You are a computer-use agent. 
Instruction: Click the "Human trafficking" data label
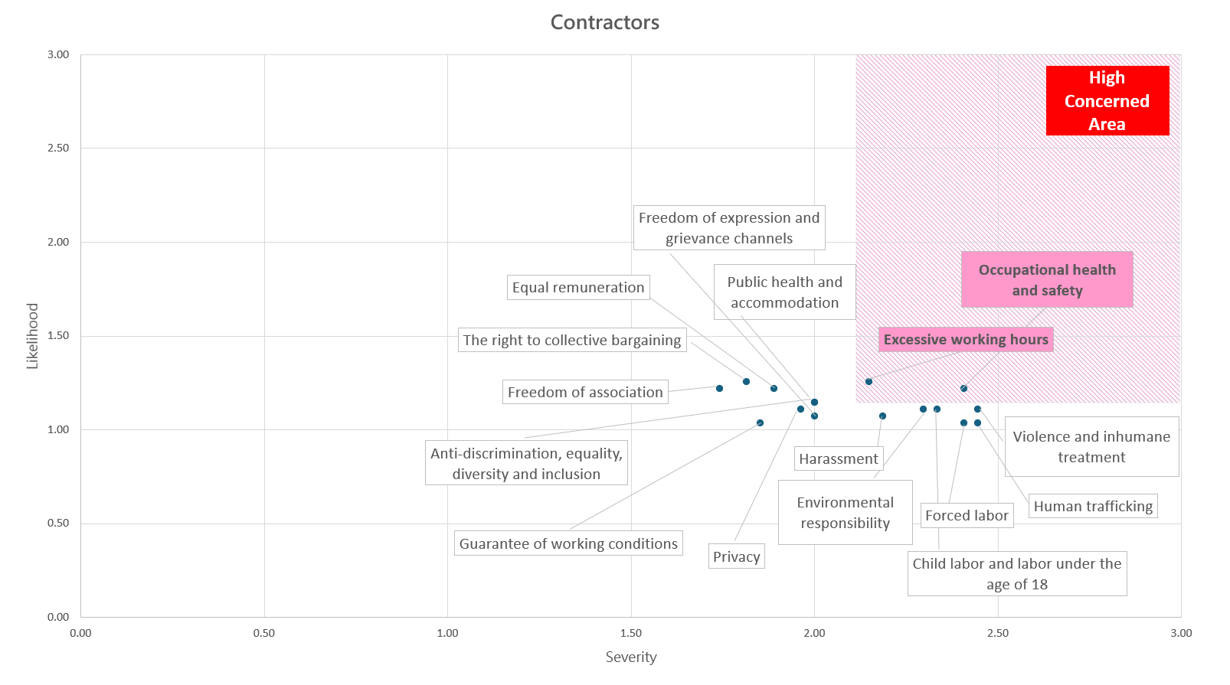[x=1092, y=507]
